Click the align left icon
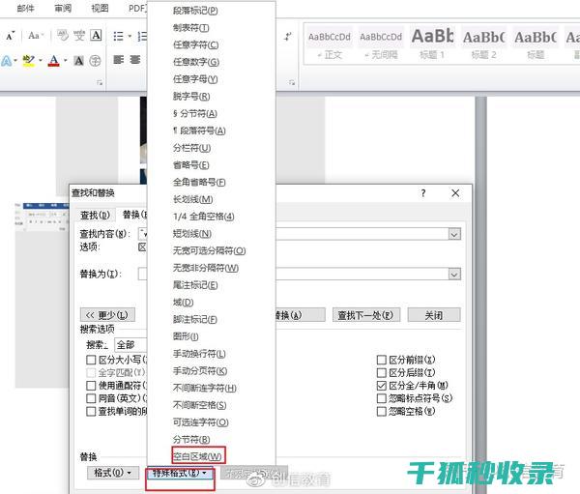This screenshot has height=494, width=580. click(x=118, y=60)
